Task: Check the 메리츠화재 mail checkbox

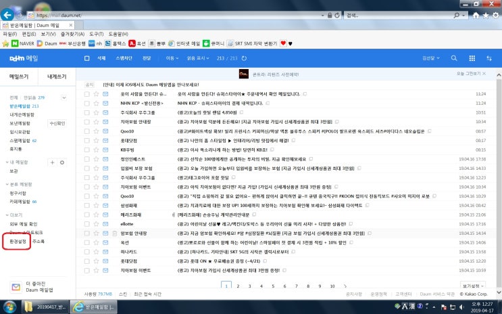Action: point(86,215)
